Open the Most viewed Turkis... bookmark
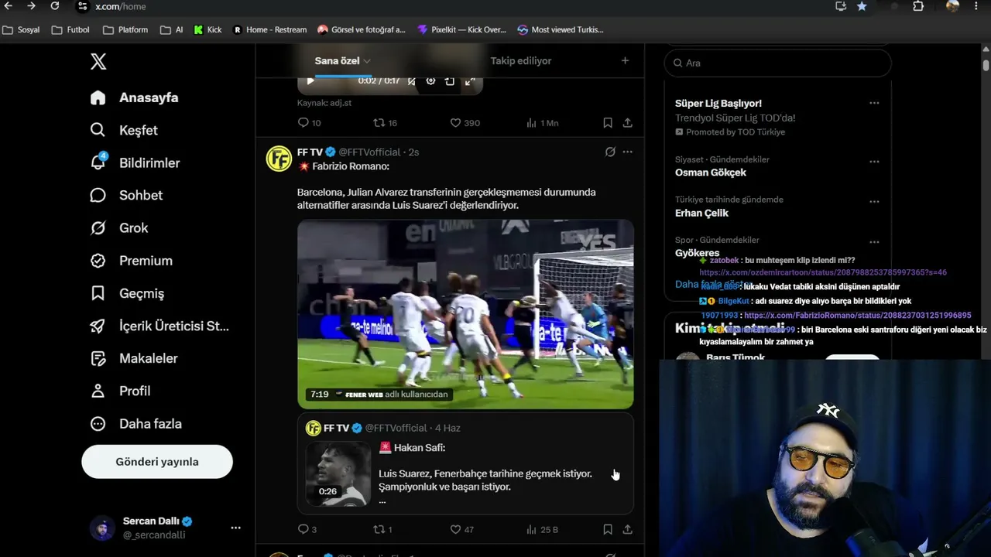991x557 pixels. (x=561, y=29)
